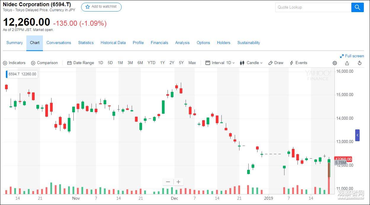Add a Comparison ticker

[x=44, y=63]
